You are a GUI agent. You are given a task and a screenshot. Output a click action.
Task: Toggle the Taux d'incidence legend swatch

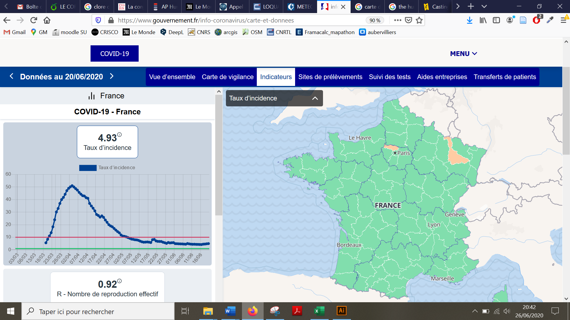[88, 168]
